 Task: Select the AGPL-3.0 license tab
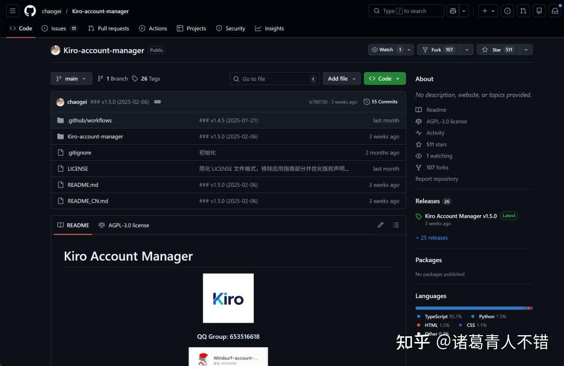[x=124, y=226]
